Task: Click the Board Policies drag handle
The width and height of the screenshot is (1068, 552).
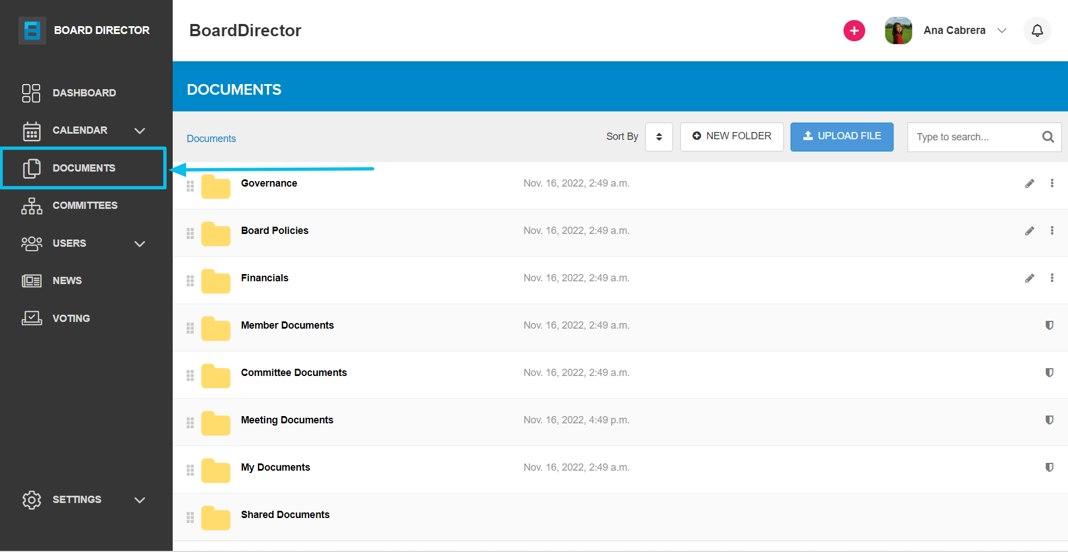Action: pos(190,233)
